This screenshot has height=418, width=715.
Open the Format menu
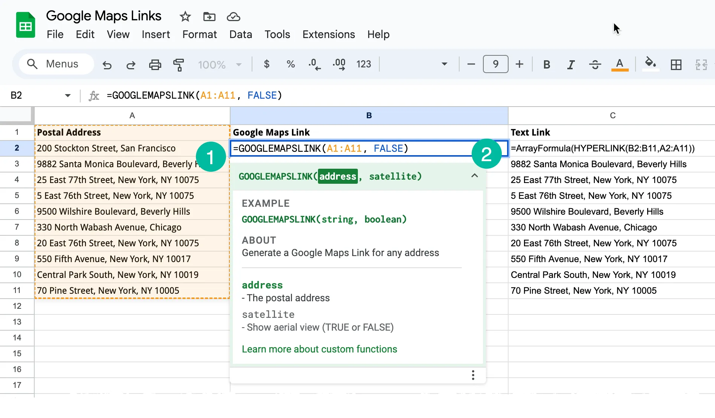tap(199, 34)
